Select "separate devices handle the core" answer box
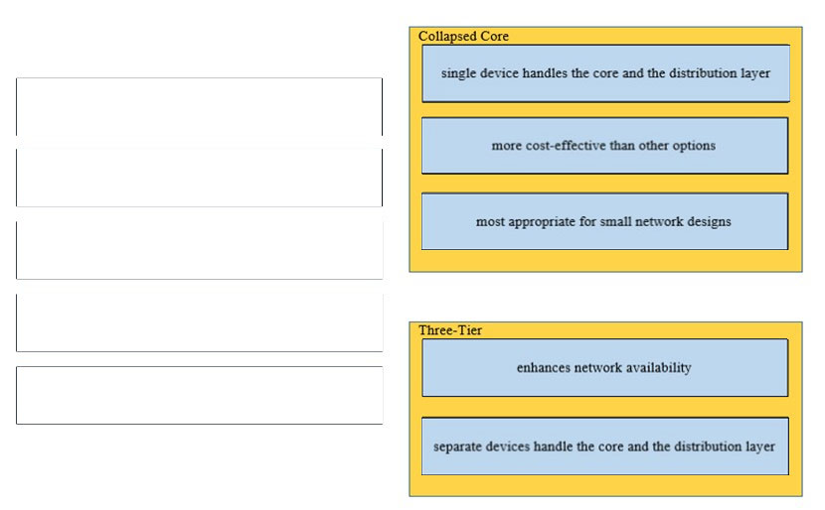The height and width of the screenshot is (510, 825). click(x=604, y=446)
